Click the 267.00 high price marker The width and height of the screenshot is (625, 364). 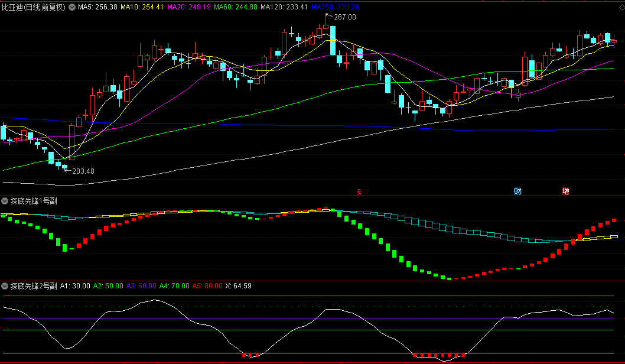click(345, 17)
